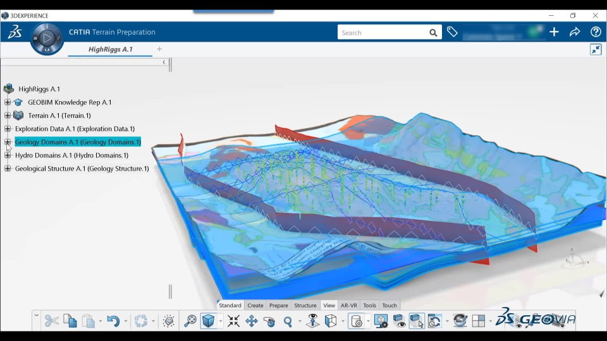Toggle the Hide/Show eye-box icon
The width and height of the screenshot is (607, 341).
click(399, 321)
